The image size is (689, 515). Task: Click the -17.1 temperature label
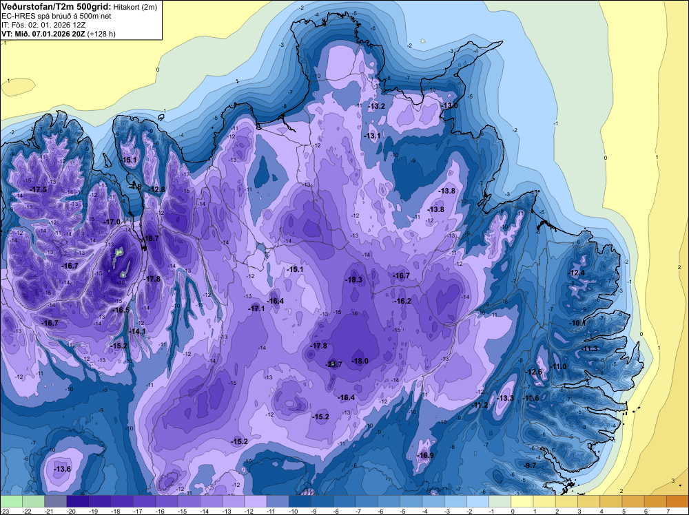tap(256, 308)
